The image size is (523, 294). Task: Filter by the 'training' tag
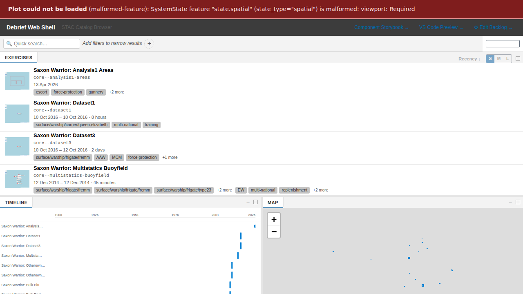click(152, 125)
